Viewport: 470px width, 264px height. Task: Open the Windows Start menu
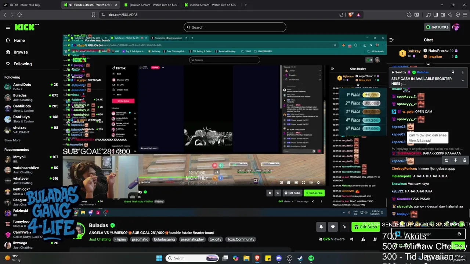[159, 258]
